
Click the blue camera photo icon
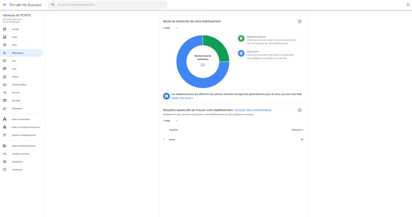[x=166, y=96]
